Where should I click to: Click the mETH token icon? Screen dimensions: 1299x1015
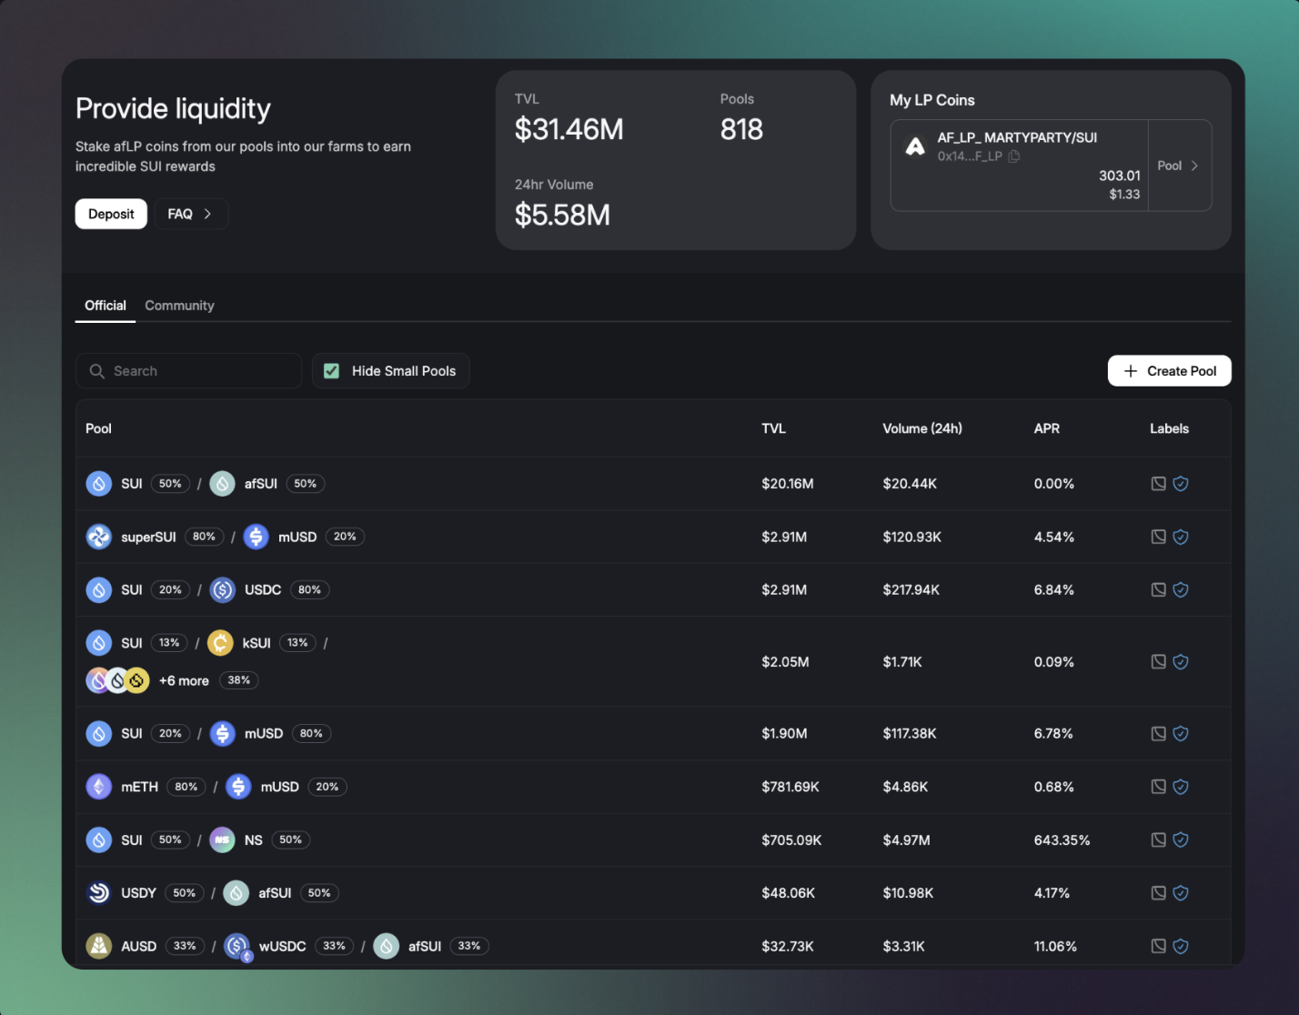click(x=98, y=787)
